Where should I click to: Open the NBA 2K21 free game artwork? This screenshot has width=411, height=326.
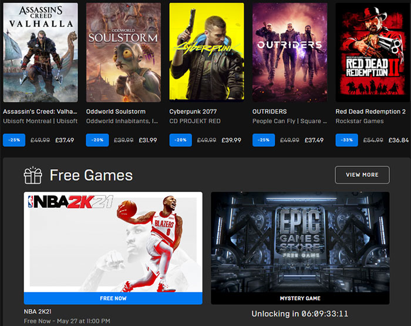coord(113,242)
